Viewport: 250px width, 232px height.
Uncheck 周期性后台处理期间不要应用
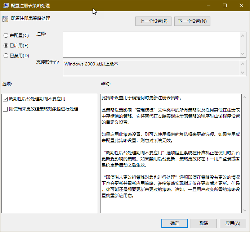(5, 99)
